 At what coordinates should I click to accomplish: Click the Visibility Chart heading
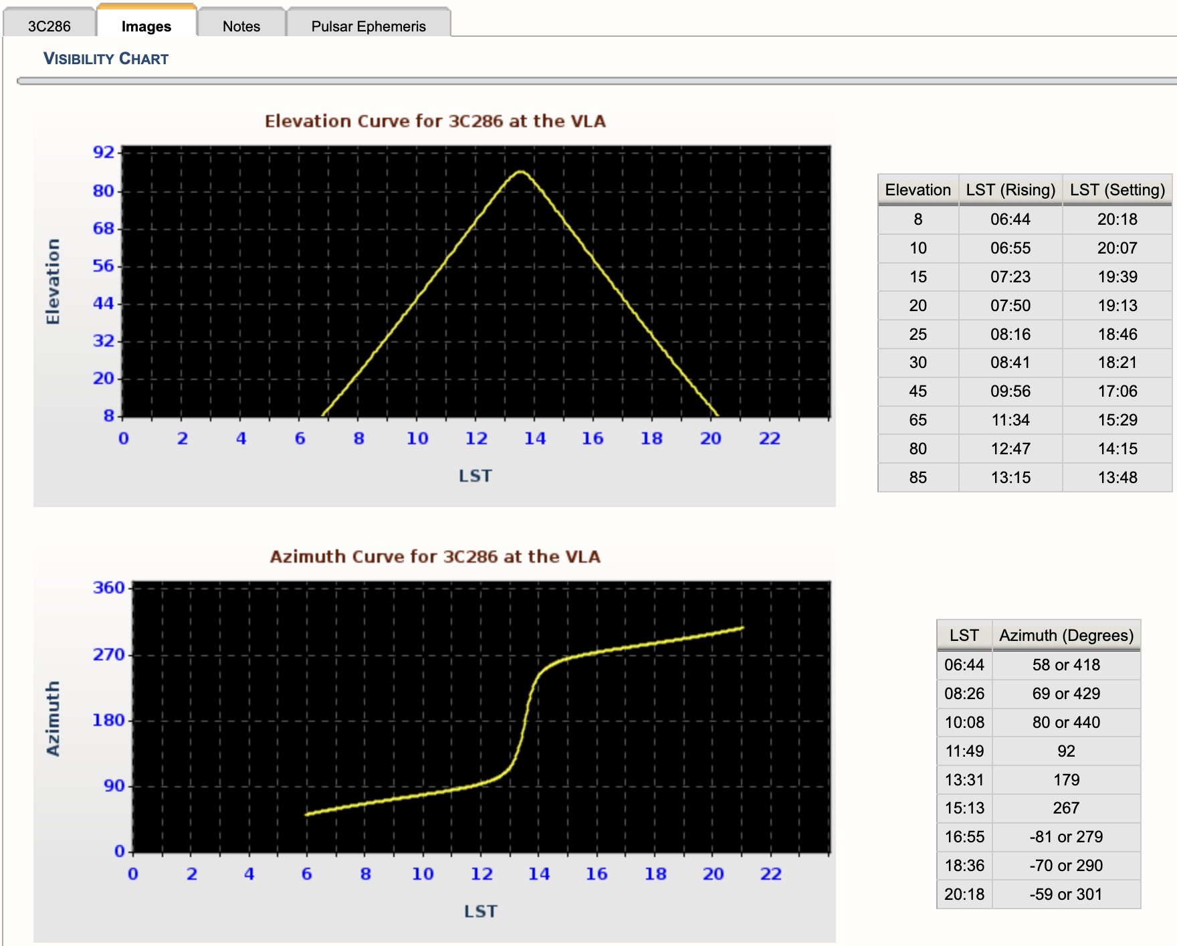pos(106,59)
